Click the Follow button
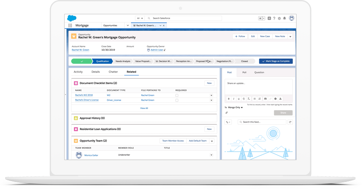Image resolution: width=362 pixels, height=189 pixels. click(x=240, y=36)
